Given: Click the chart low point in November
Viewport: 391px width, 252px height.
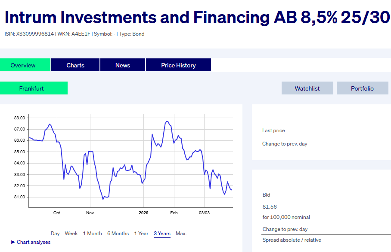Looking at the screenshot, I should [103, 199].
